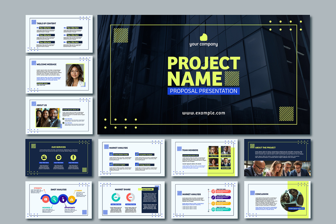Click the 'Lorem ipsum dolor sit' label on the Conclusion photo
The height and width of the screenshot is (224, 336).
click(296, 209)
